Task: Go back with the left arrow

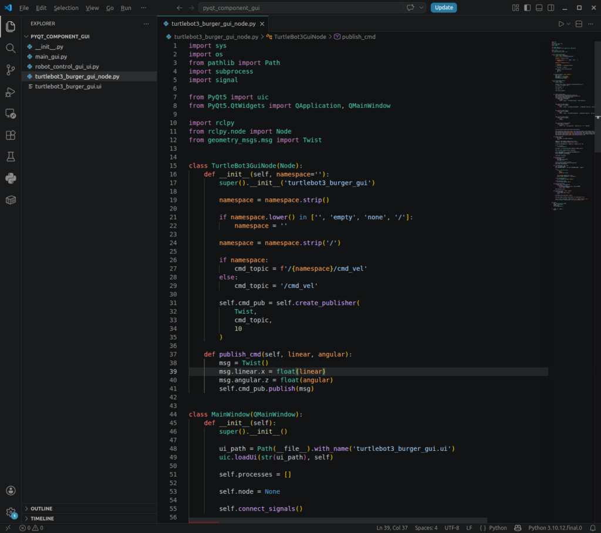Action: [180, 8]
